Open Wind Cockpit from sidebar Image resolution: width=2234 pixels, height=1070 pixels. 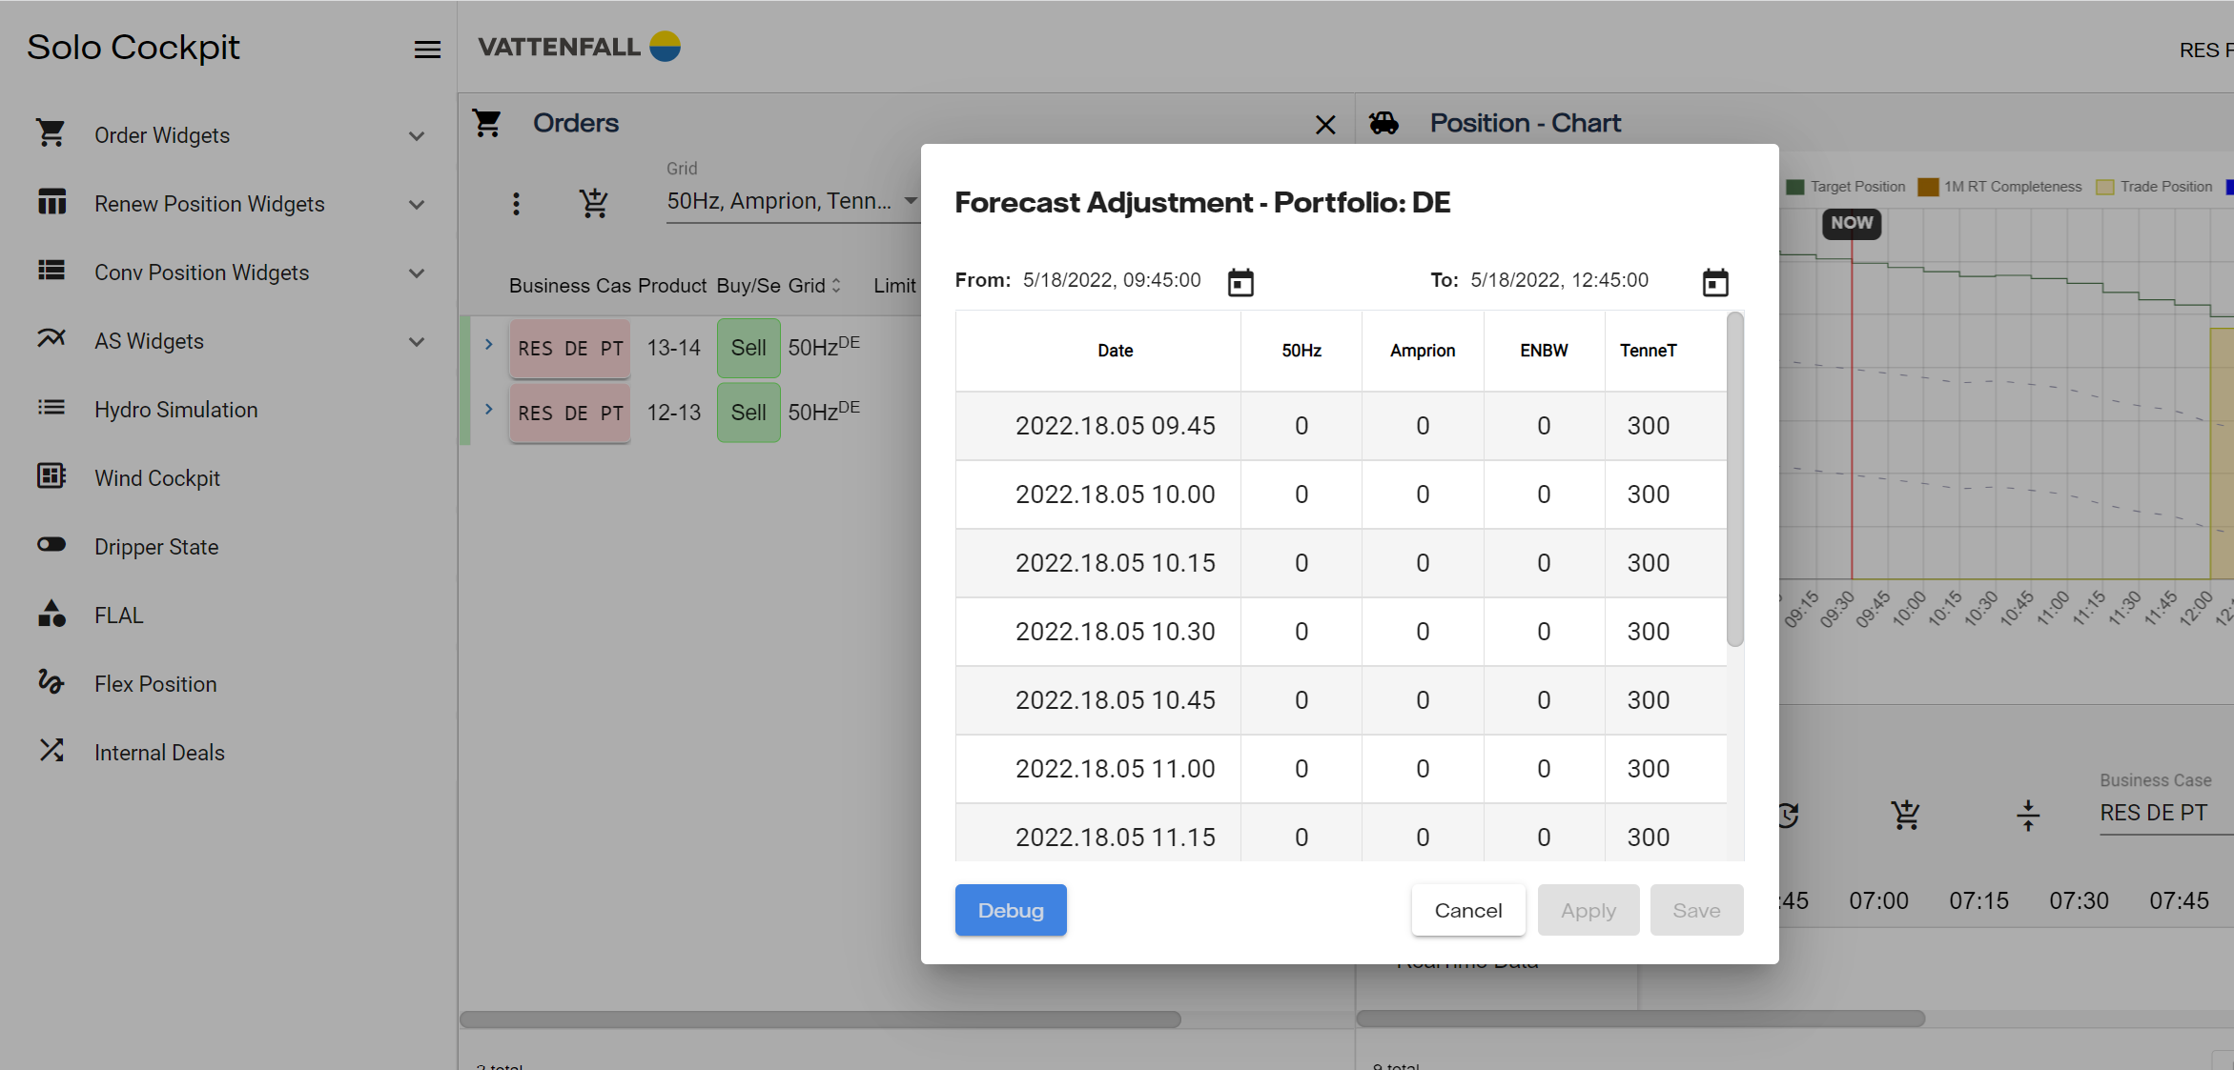[156, 478]
